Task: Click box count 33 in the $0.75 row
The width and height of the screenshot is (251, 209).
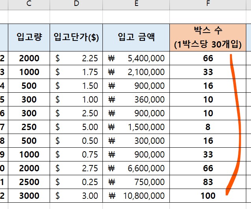Action: (x=208, y=154)
